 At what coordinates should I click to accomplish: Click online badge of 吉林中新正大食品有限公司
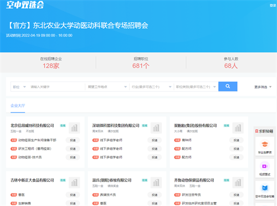[63, 180]
